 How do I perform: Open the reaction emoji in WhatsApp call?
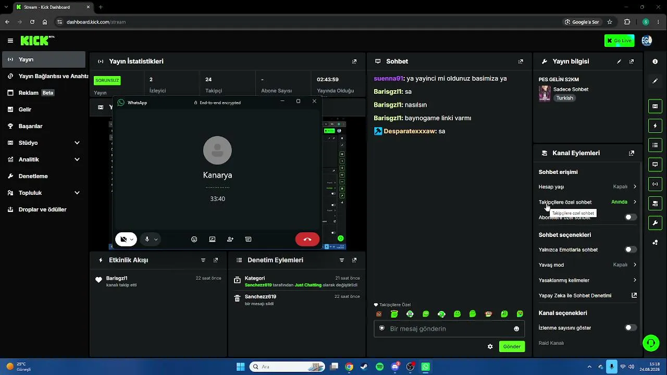pos(194,239)
